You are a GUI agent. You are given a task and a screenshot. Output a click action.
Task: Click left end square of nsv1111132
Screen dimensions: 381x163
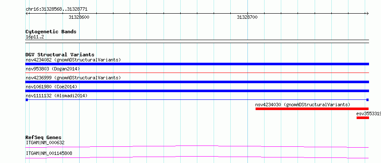[27, 100]
